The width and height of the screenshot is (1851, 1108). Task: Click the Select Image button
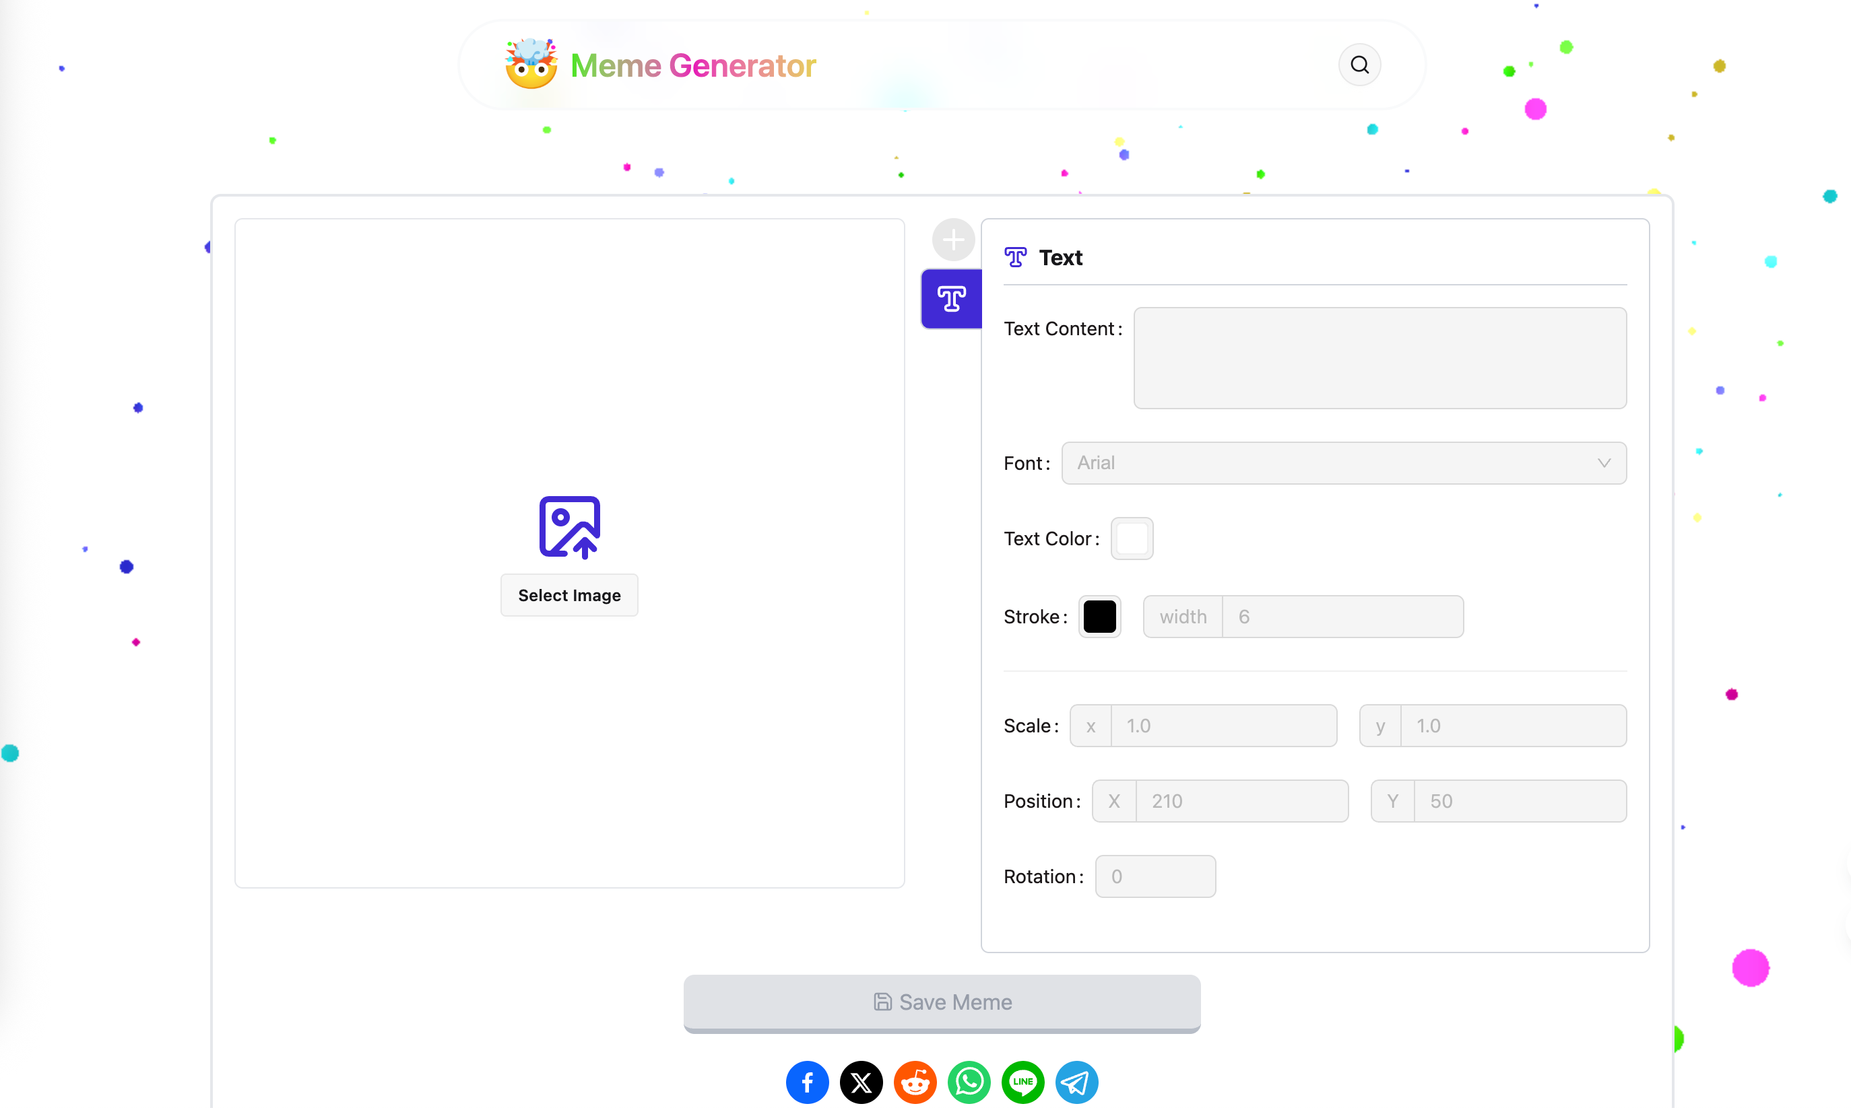coord(569,595)
